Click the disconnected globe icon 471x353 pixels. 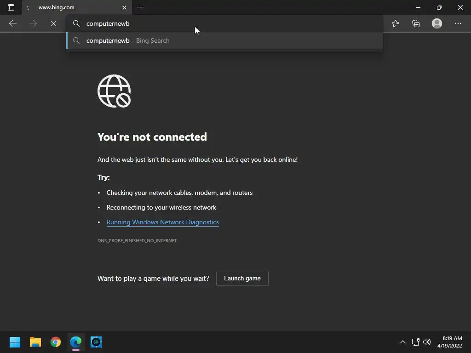114,91
